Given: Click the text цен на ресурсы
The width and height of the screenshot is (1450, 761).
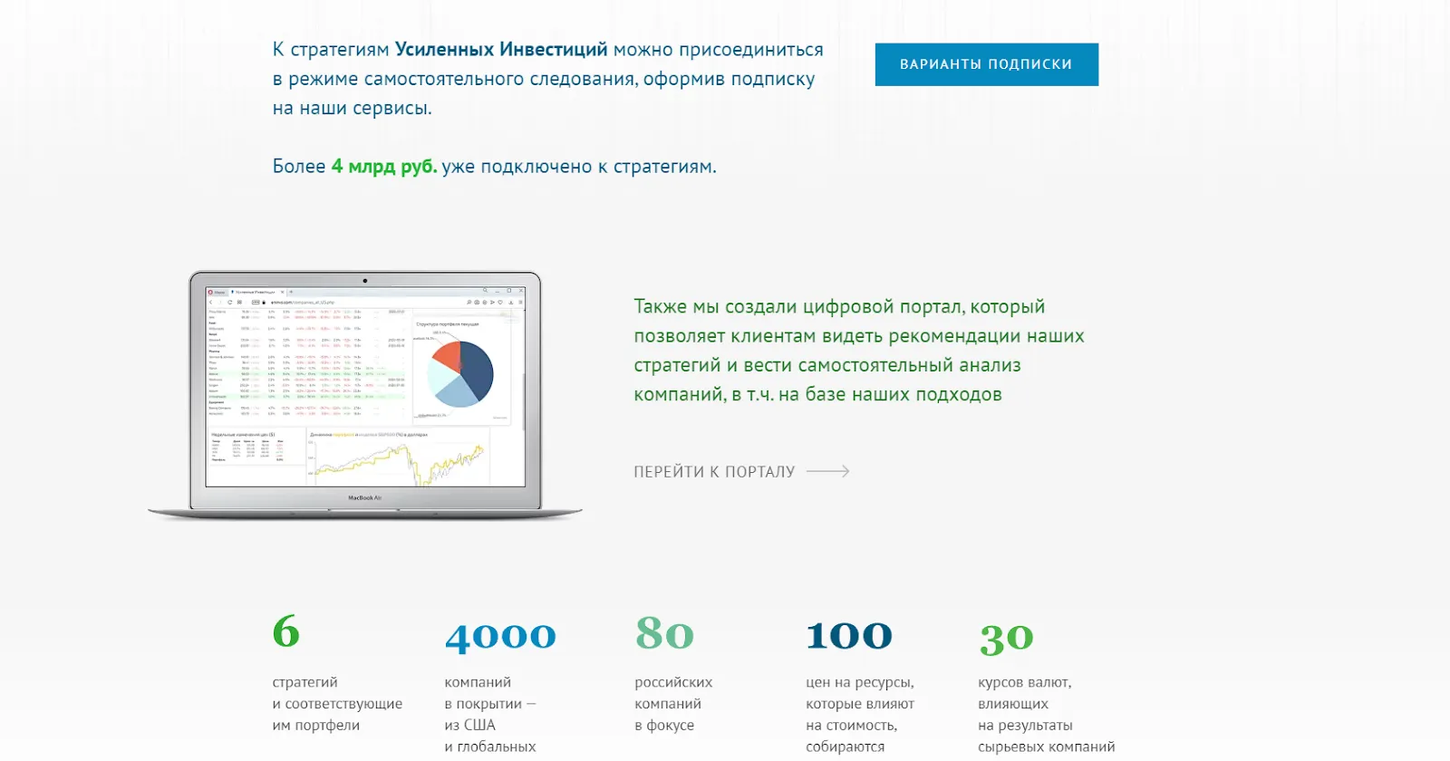Looking at the screenshot, I should click(x=860, y=682).
